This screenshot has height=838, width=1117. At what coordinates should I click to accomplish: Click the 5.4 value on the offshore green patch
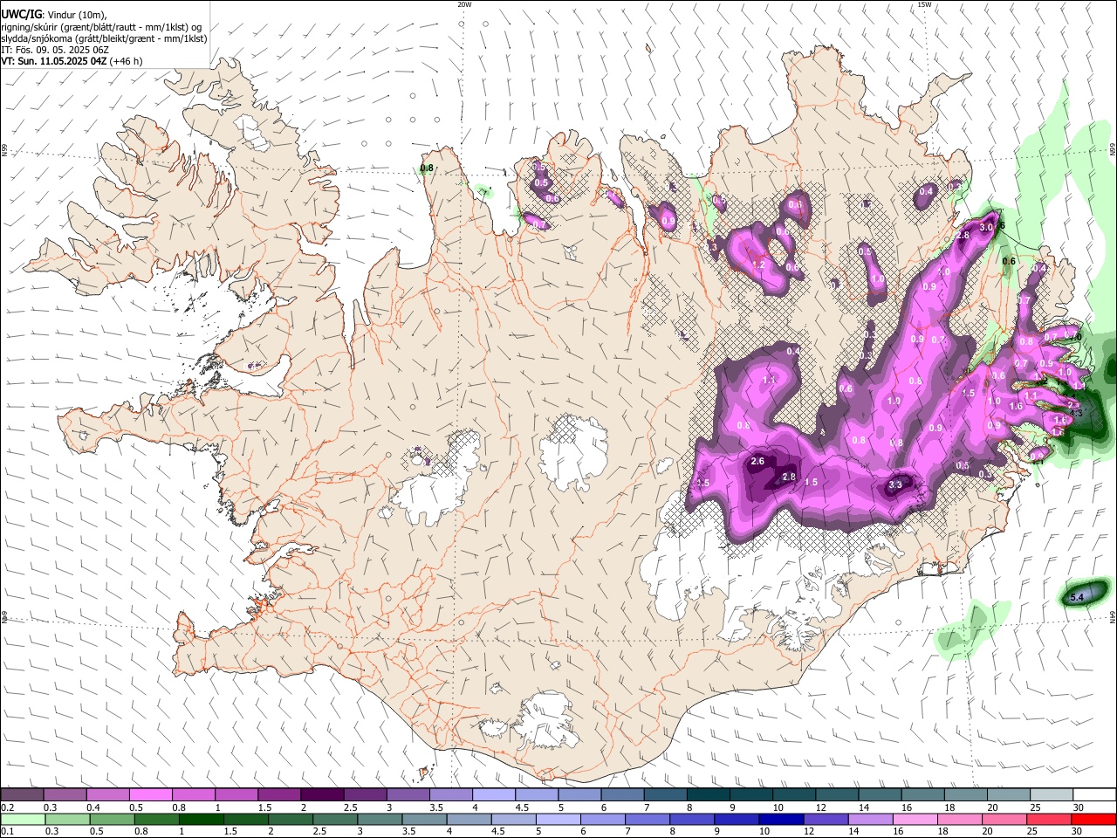click(1077, 597)
